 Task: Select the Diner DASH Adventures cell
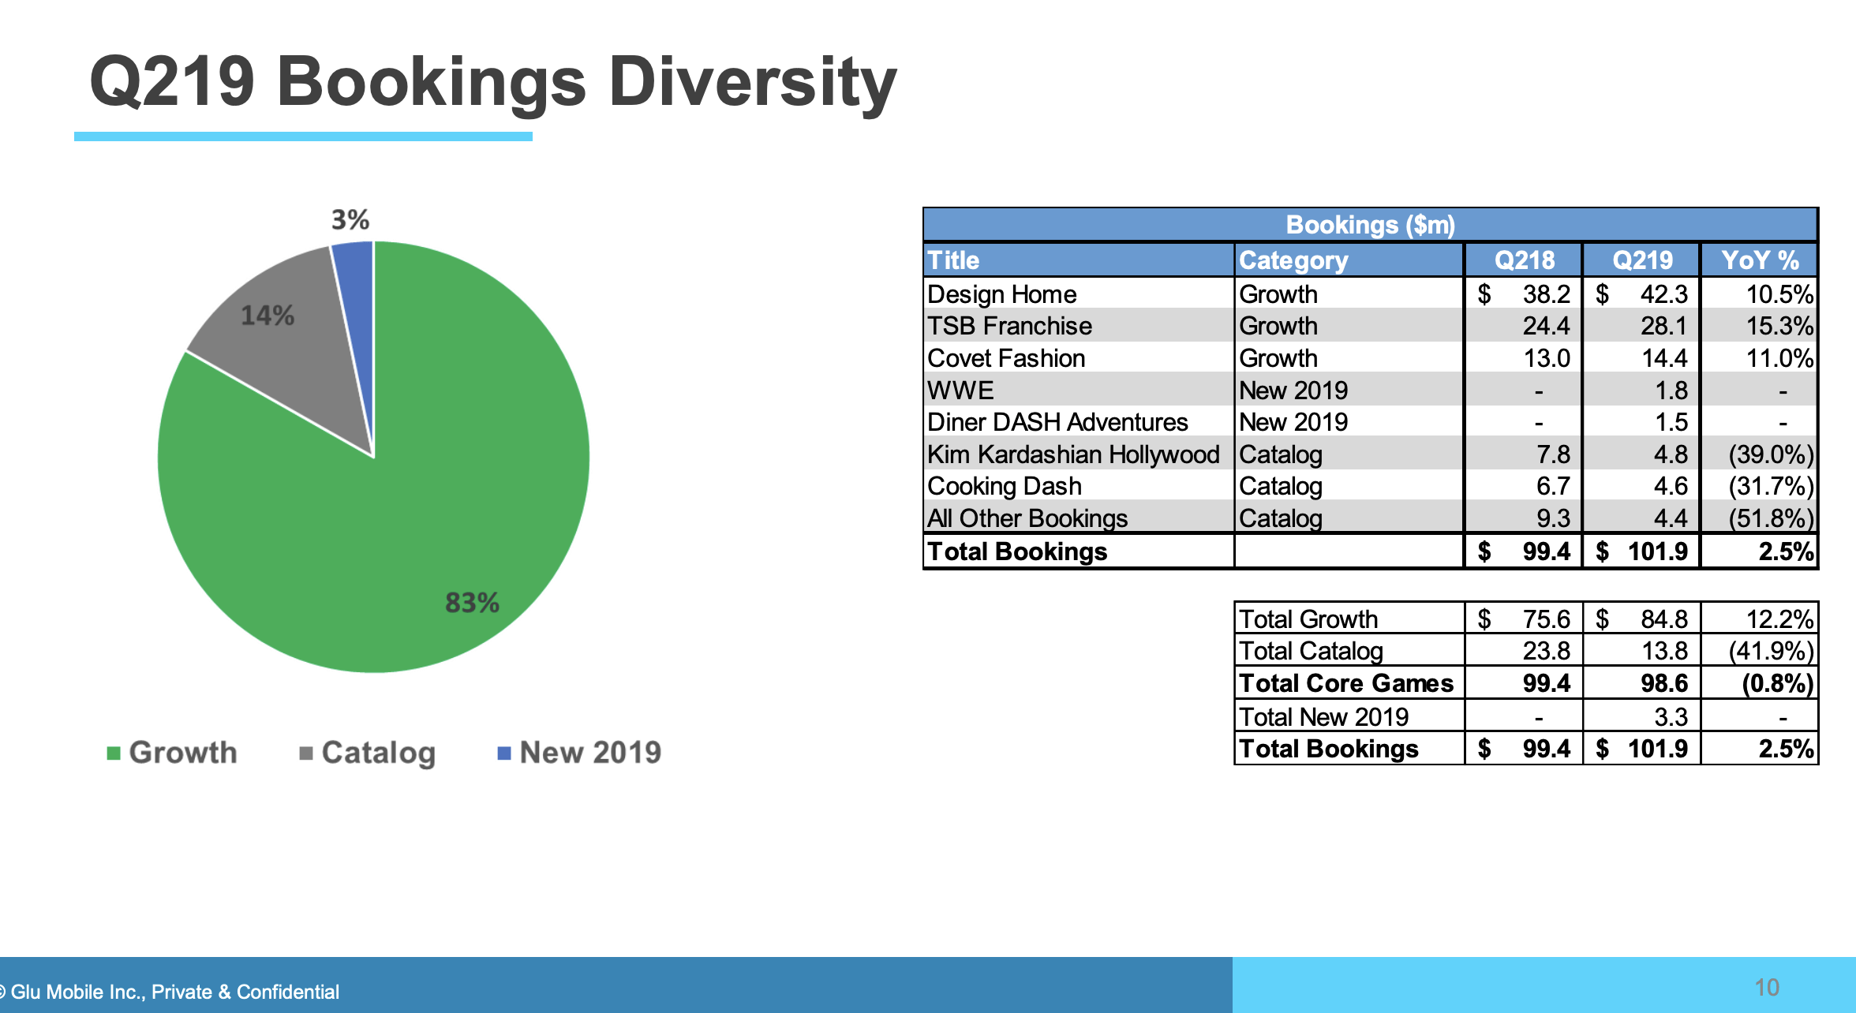(1079, 422)
